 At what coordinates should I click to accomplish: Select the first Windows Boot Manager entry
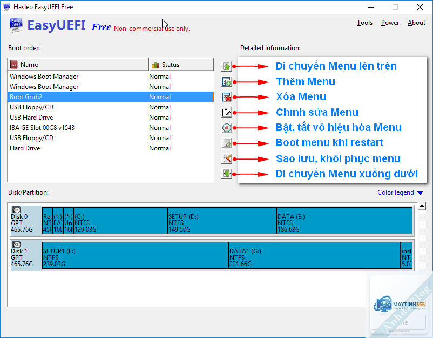click(x=111, y=77)
